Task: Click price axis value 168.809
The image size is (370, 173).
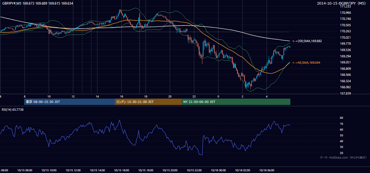Action: click(345, 69)
